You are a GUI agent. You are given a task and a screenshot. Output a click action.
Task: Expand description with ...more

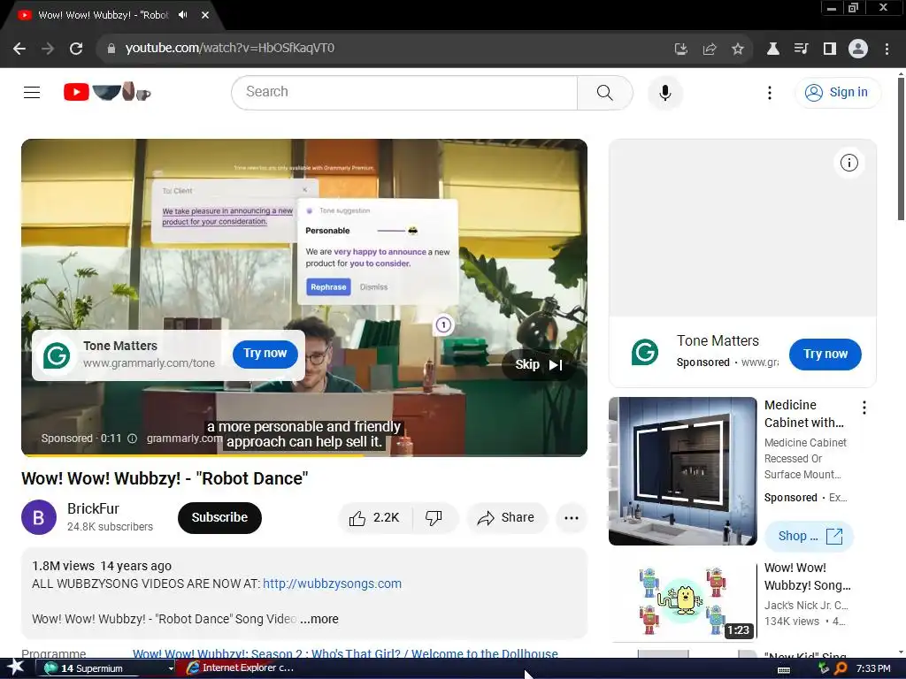pos(319,619)
